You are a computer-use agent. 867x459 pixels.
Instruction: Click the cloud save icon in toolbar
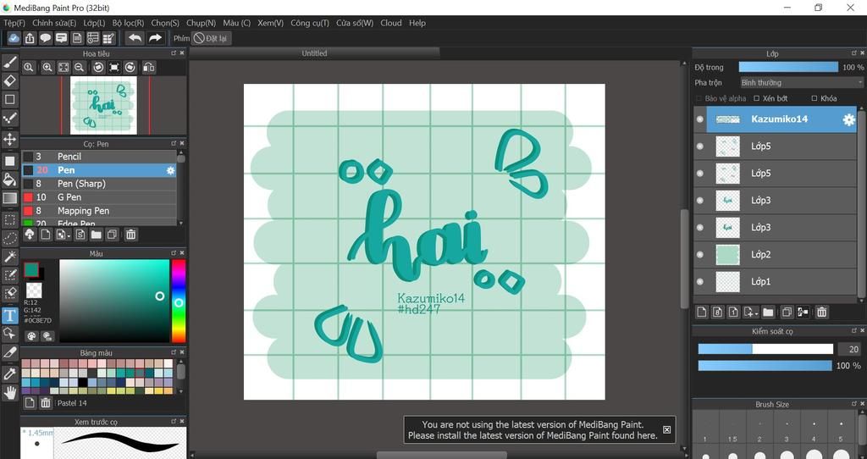pyautogui.click(x=14, y=37)
